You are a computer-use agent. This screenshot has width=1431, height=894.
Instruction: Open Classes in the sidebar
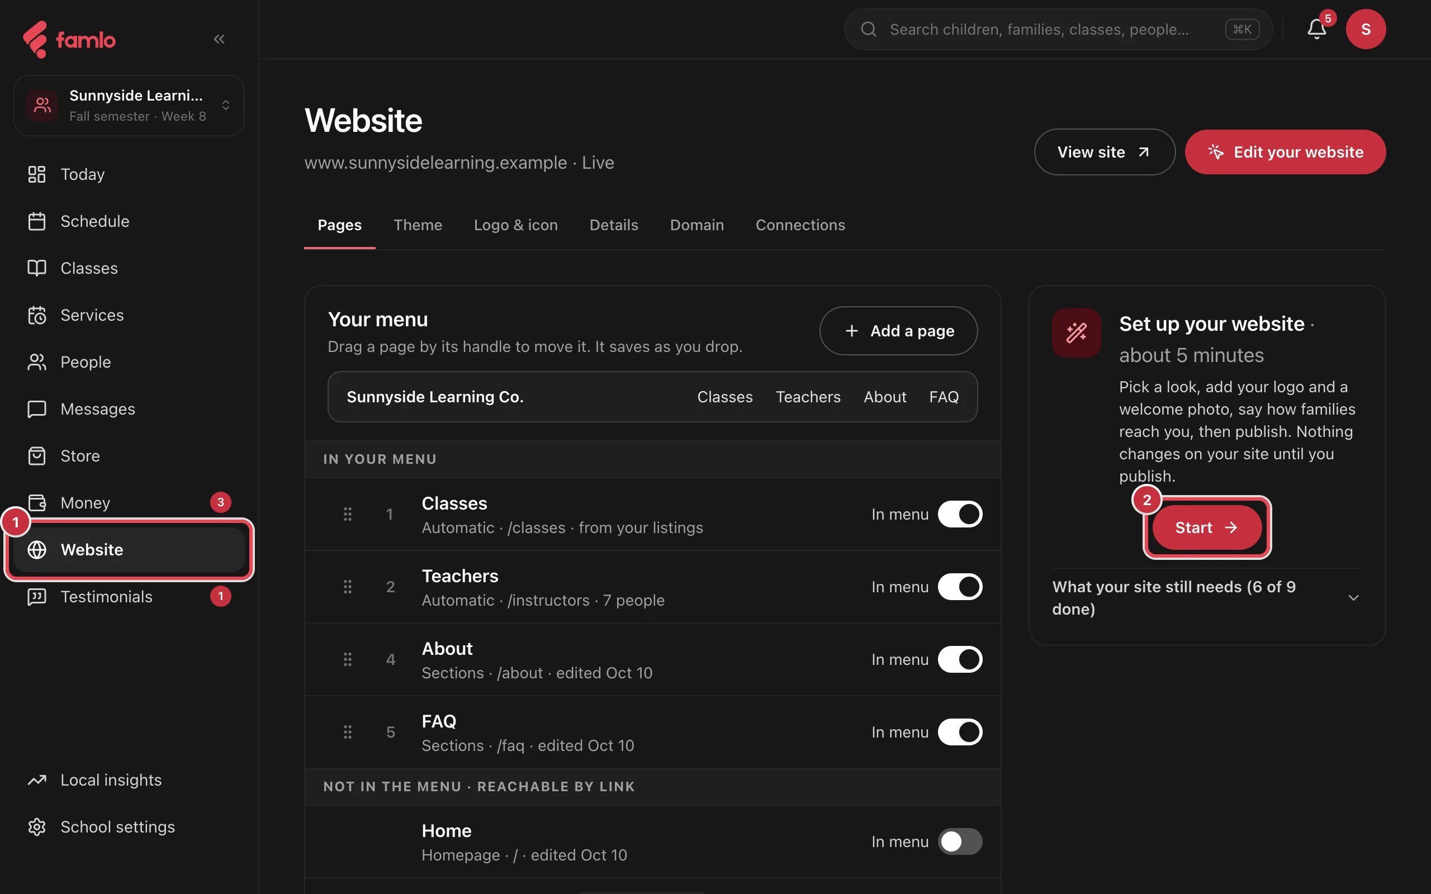(129, 268)
